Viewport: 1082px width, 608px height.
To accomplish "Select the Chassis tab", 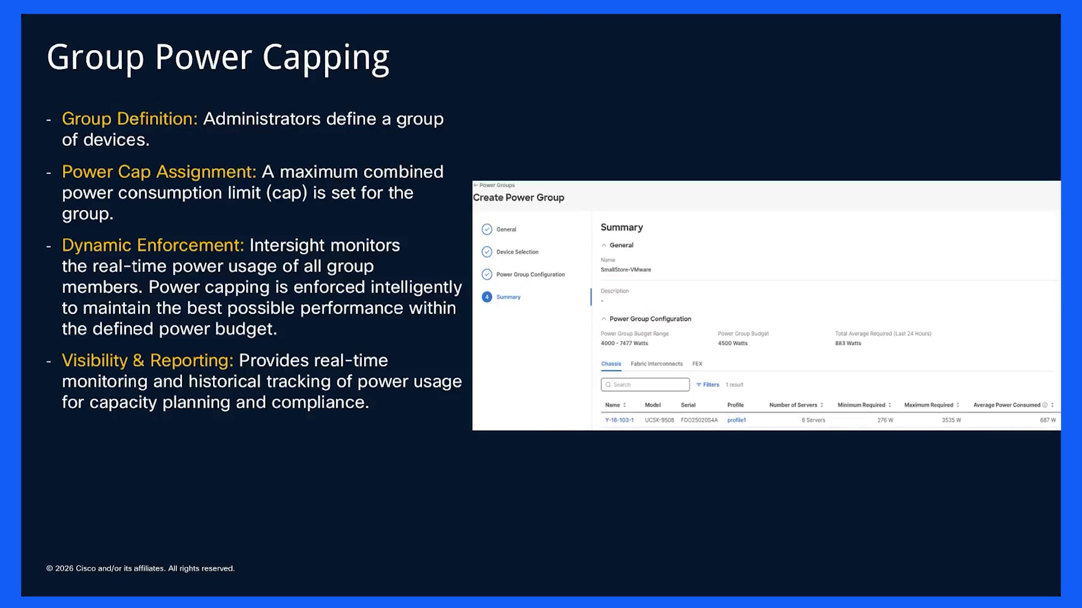I will (x=611, y=364).
